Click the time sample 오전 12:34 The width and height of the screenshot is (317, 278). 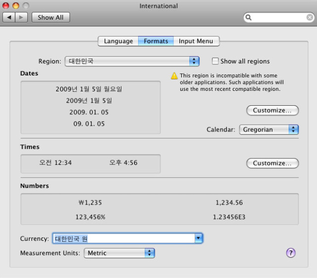[x=55, y=162]
